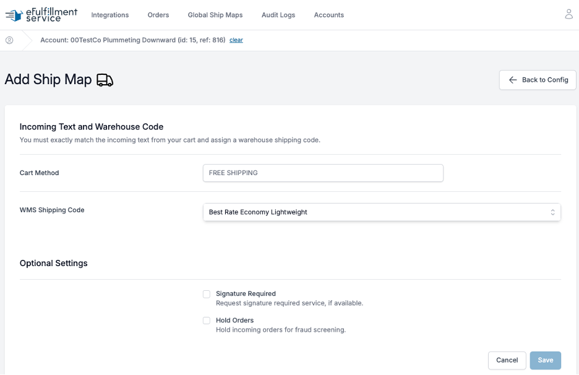Click the eFulfillment Service logo
The height and width of the screenshot is (375, 579).
click(x=41, y=15)
